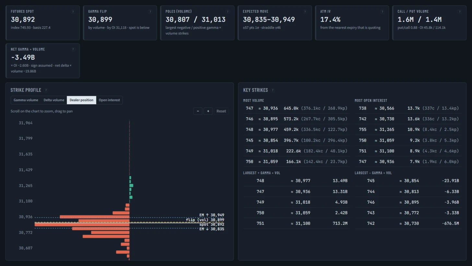The width and height of the screenshot is (472, 266).
Task: Click Expected Move value 30,835–30,949
Action: tap(269, 19)
